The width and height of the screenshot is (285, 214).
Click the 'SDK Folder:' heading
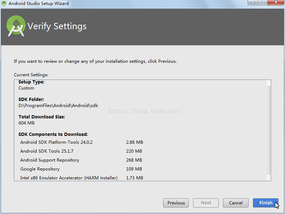(31, 100)
